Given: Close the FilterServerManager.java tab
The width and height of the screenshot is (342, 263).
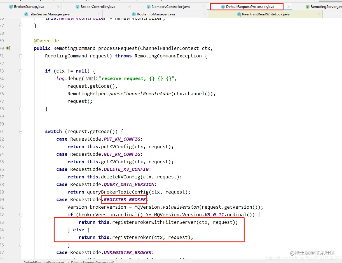Looking at the screenshot, I should click(x=100, y=14).
